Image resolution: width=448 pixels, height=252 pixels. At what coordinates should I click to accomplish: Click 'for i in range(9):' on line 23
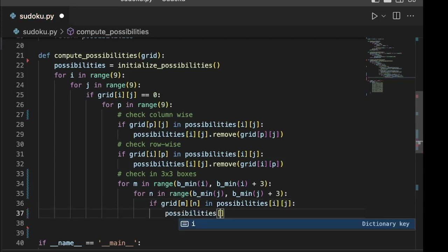coord(90,75)
